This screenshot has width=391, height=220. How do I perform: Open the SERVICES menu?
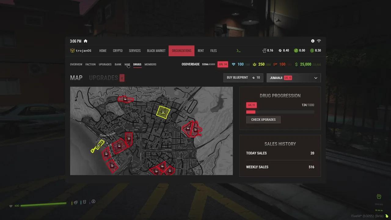click(x=135, y=51)
